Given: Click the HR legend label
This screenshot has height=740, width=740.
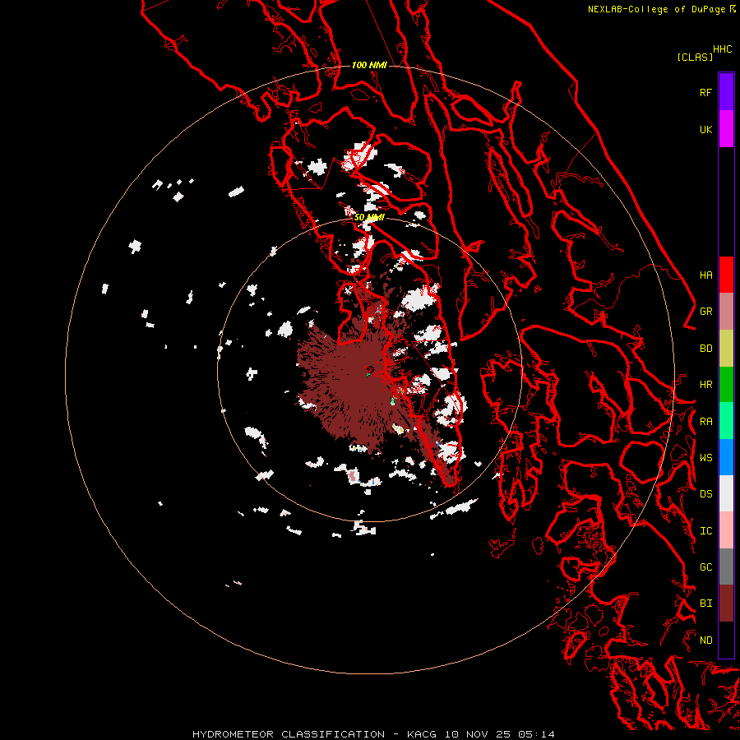Looking at the screenshot, I should pyautogui.click(x=705, y=385).
